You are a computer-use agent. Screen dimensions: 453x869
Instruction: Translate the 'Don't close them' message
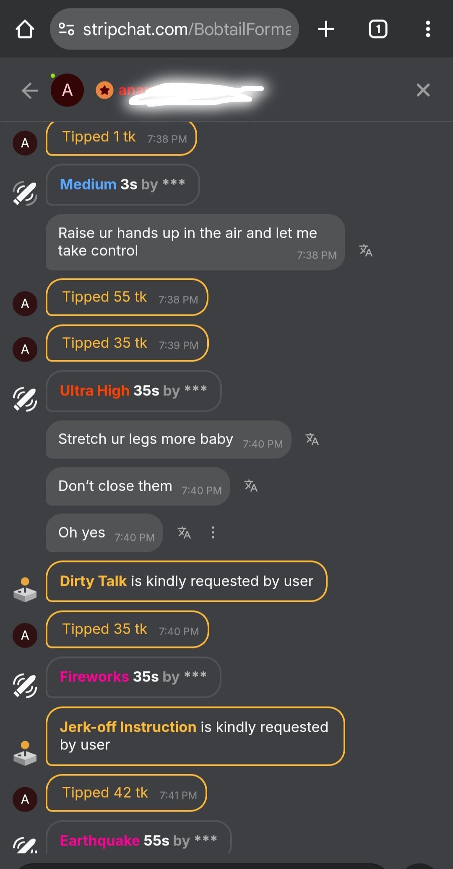click(x=251, y=486)
